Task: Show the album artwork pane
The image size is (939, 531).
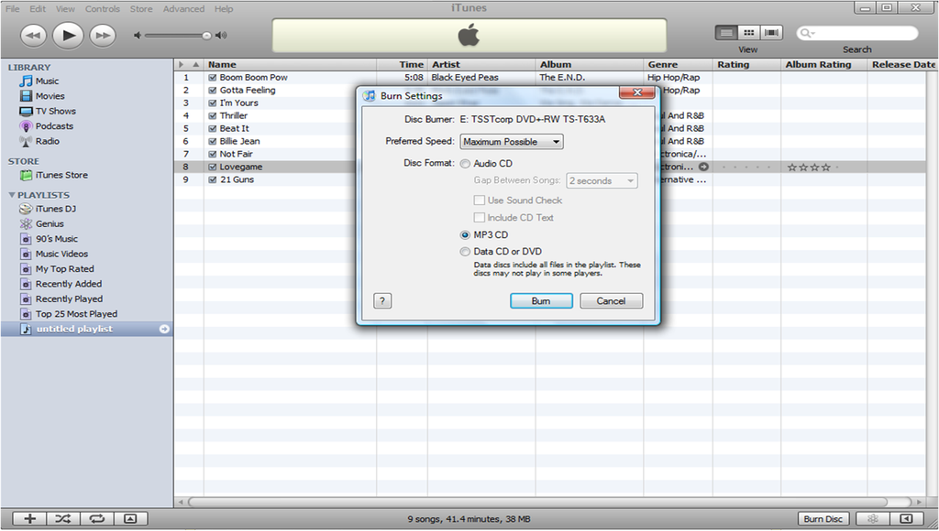Action: 130,518
